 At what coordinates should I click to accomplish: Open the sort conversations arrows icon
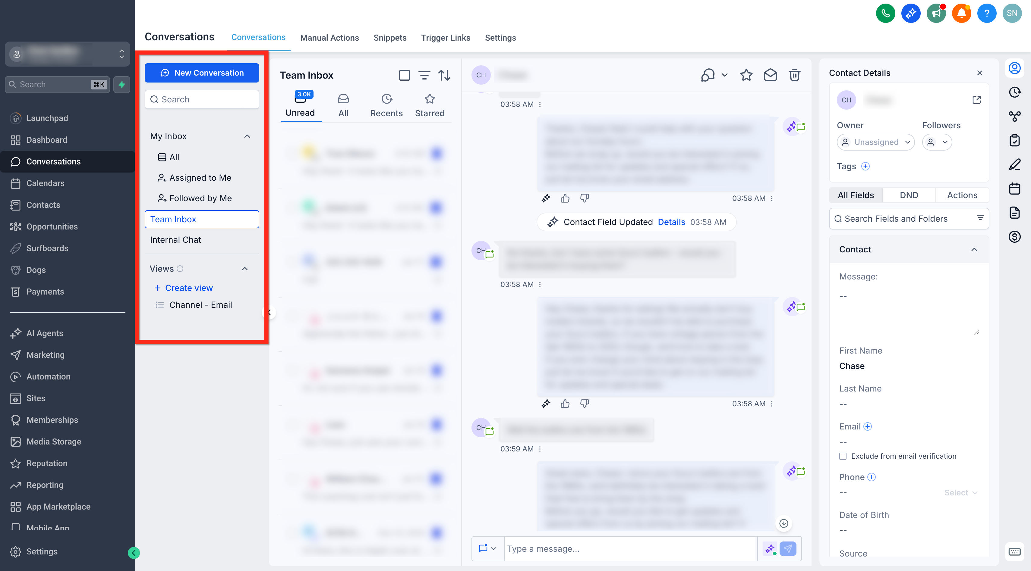(x=444, y=75)
